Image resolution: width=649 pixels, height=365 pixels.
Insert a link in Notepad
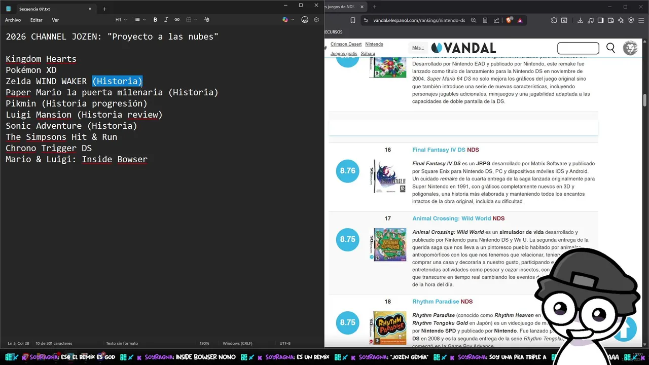pos(177,20)
